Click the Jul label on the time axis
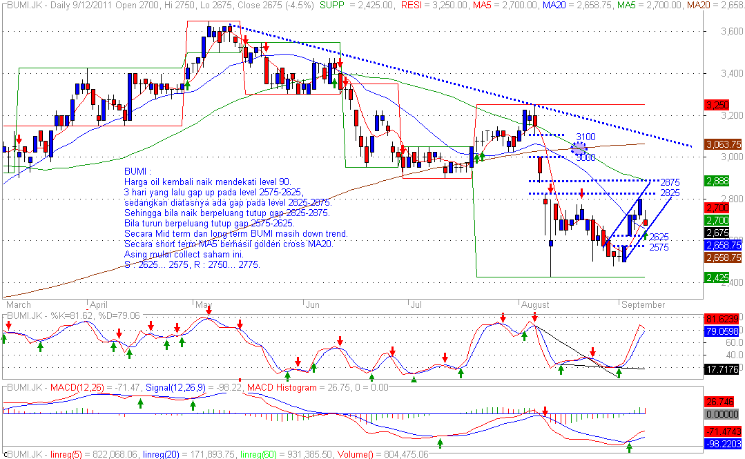Viewport: 745px width, 459px height. (x=416, y=304)
